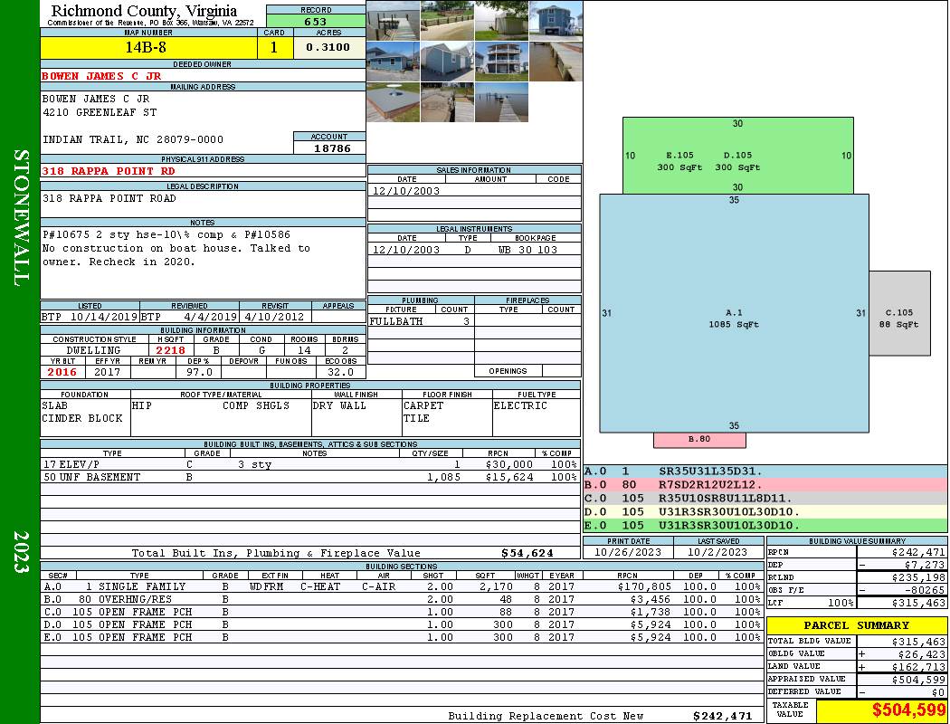This screenshot has width=950, height=724.
Task: Open the small blue shed photo
Action: point(447,61)
